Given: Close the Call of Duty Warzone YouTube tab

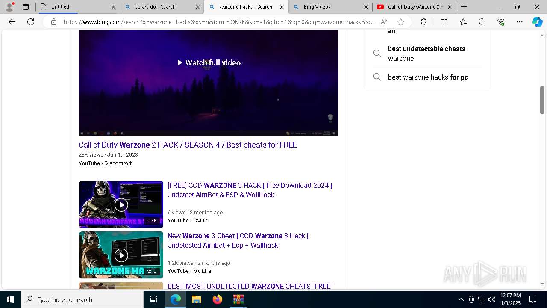Looking at the screenshot, I should tap(450, 7).
